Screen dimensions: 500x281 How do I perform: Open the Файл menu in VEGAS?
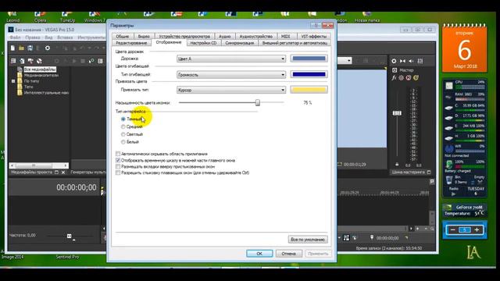click(x=15, y=37)
